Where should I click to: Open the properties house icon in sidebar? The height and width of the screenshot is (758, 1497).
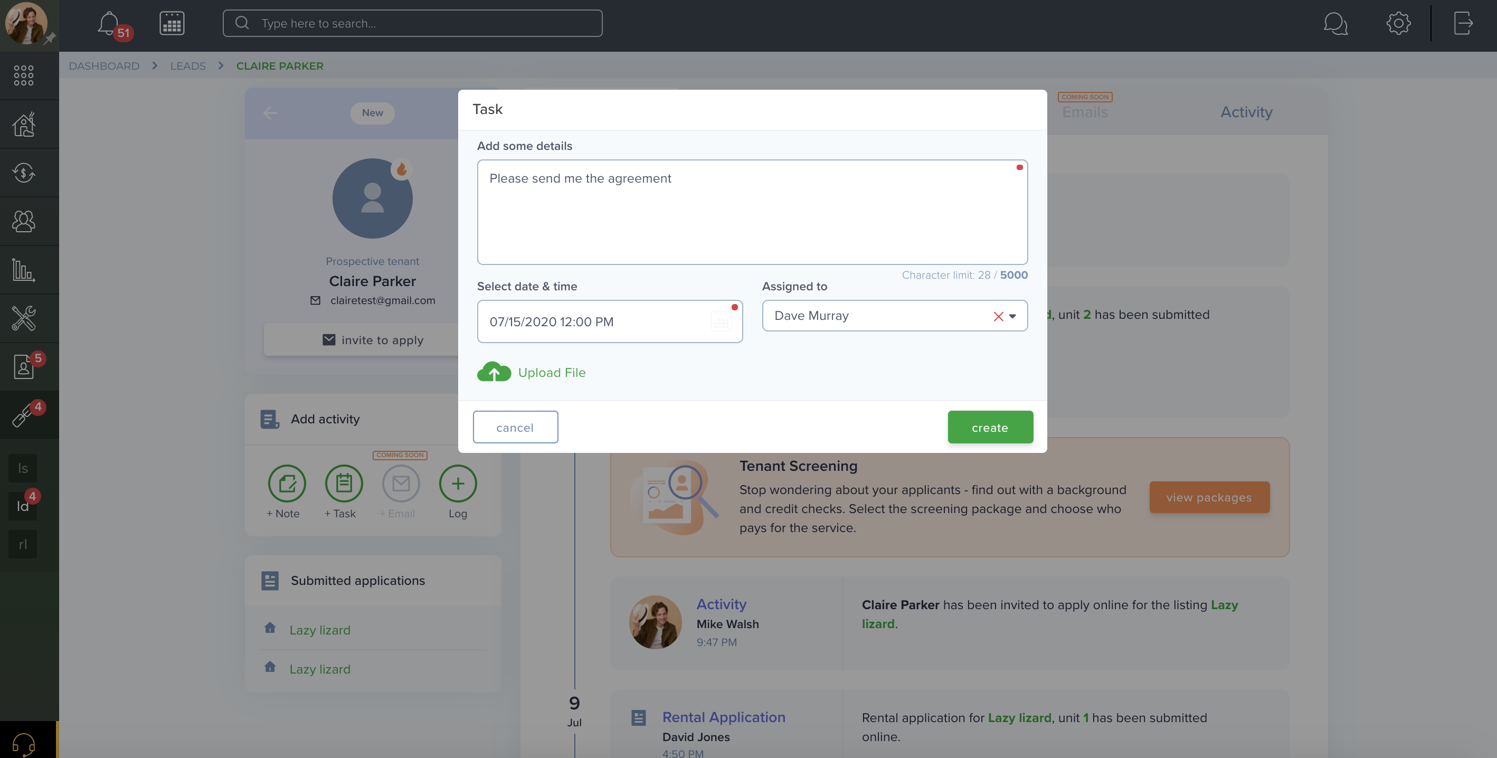click(x=24, y=124)
